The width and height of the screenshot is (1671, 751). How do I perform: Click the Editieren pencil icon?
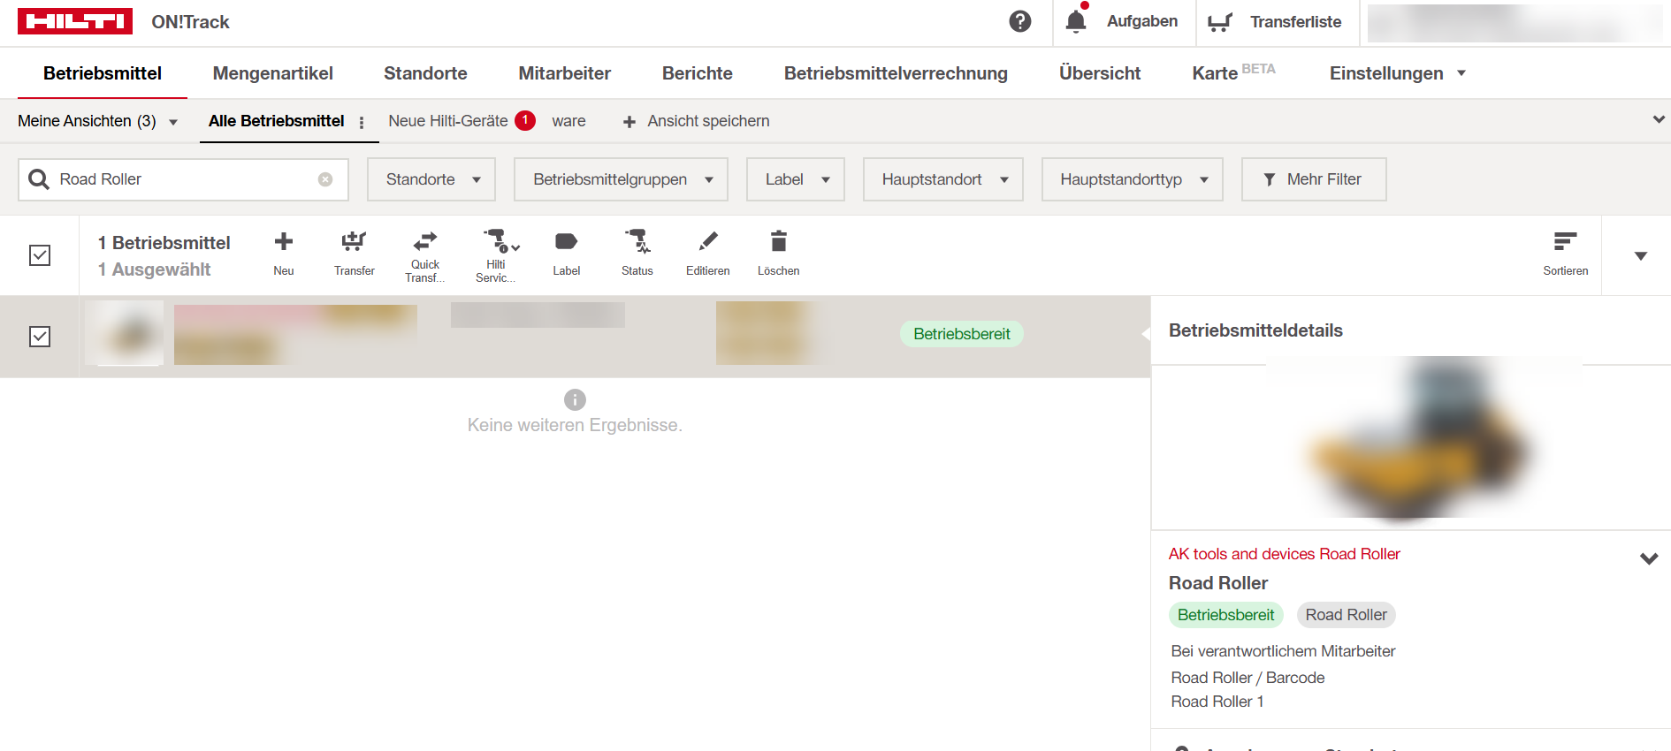pos(708,241)
